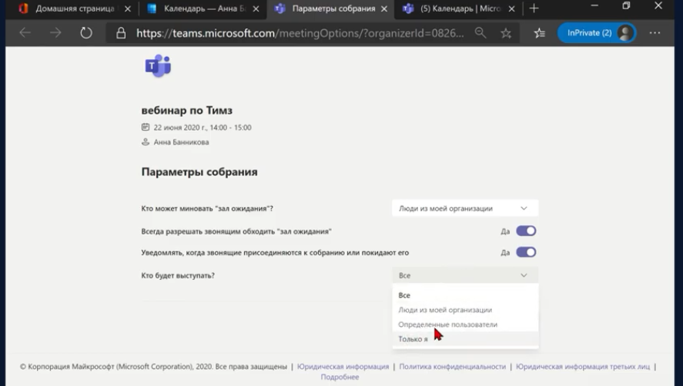Viewport: 683px width, 386px height.
Task: Click the Кто будет выступать label
Action: coord(178,275)
